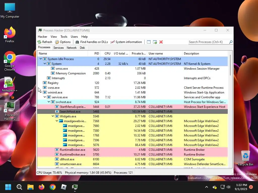Image resolution: width=258 pixels, height=193 pixels.
Task: Select the Registry process icon
Action: point(45,83)
